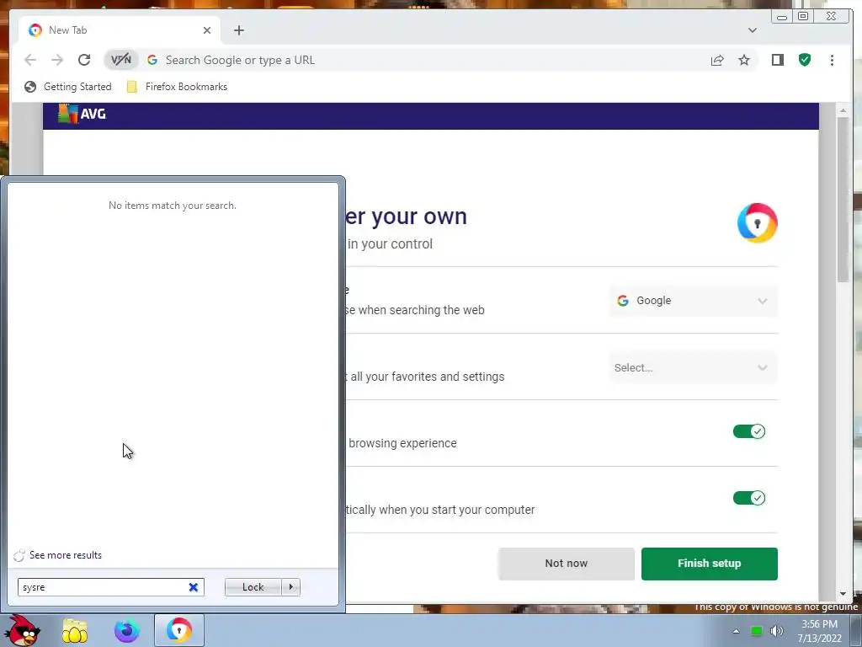This screenshot has width=862, height=647.
Task: Open the Google search engine dropdown
Action: pyautogui.click(x=693, y=301)
